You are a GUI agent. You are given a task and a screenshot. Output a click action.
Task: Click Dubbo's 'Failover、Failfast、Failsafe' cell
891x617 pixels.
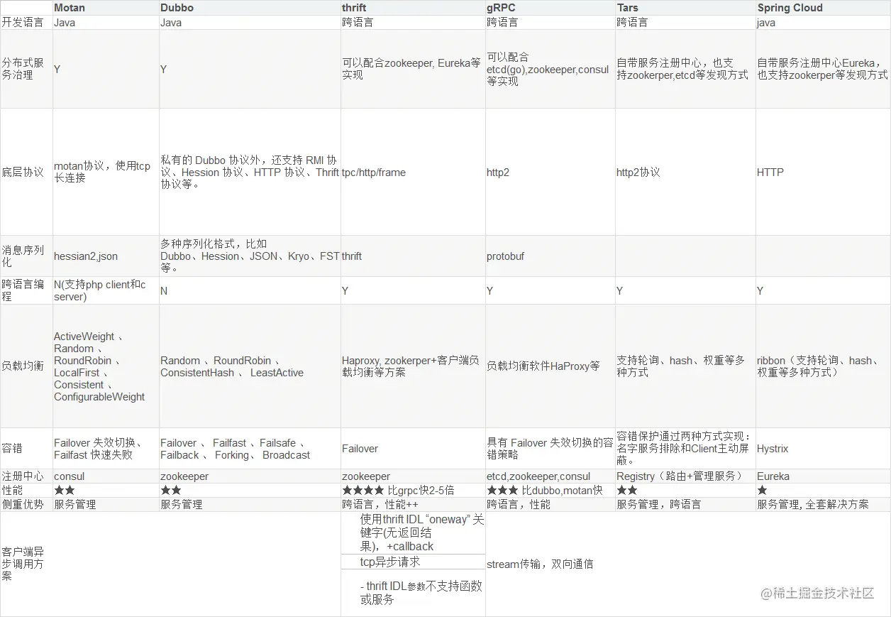click(x=236, y=449)
